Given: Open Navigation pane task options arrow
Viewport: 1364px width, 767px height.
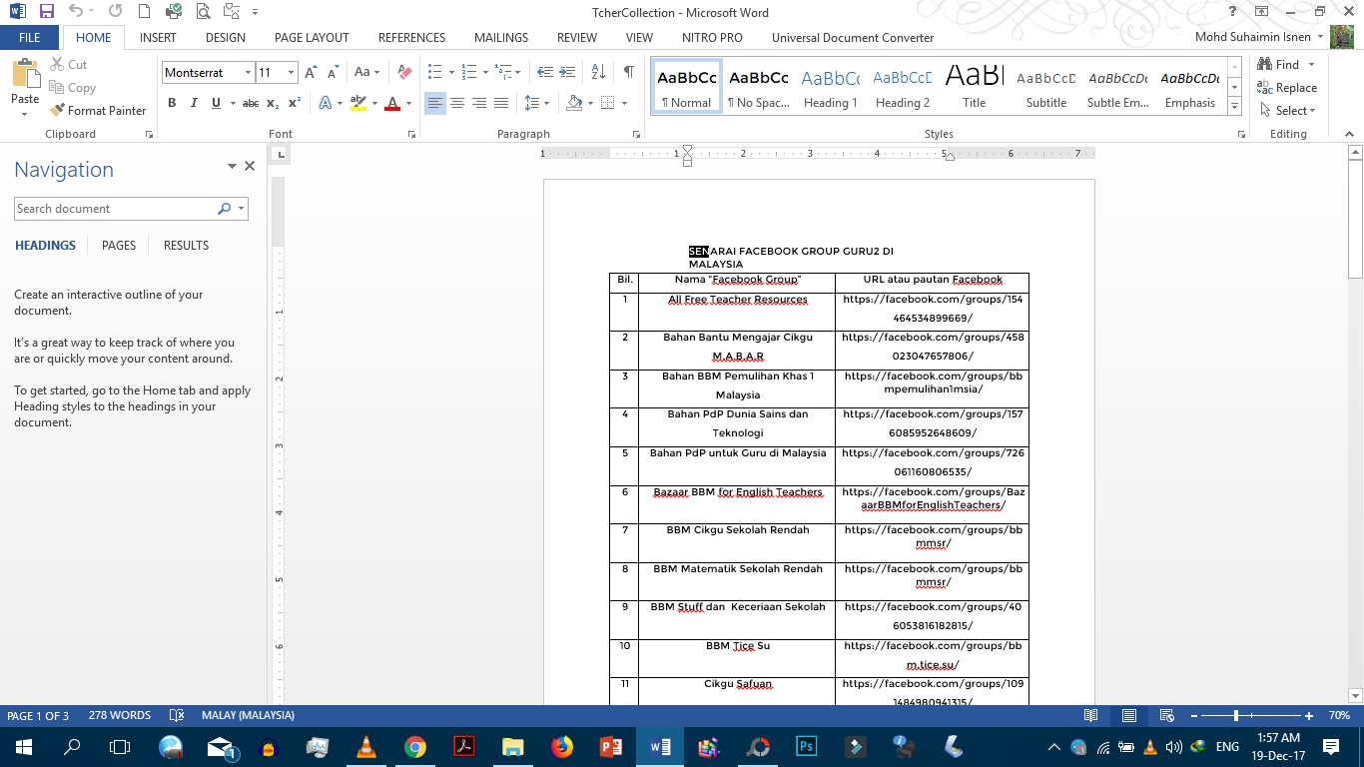Looking at the screenshot, I should click(232, 167).
